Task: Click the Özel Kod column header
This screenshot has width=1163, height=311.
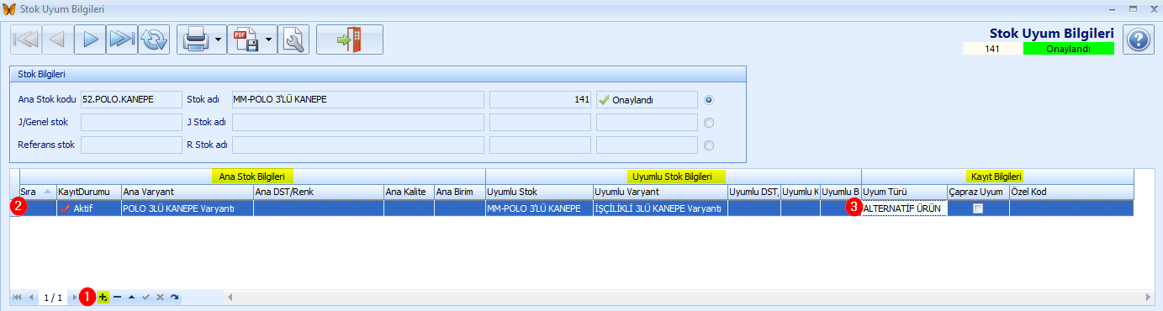Action: [x=1071, y=192]
